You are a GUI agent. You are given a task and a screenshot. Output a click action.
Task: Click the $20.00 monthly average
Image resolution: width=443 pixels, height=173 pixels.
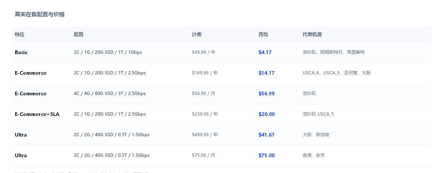point(267,114)
